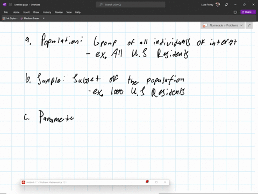Minimize the OneNote window
The image size is (258, 194).
point(235,5)
